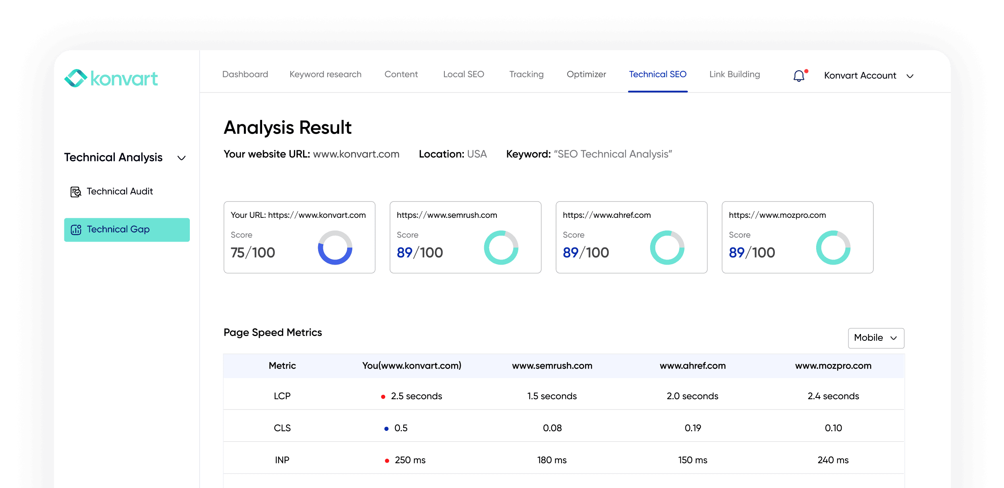Viewport: 1004px width, 488px height.
Task: Click the mozpro score donut chart
Action: (x=833, y=248)
